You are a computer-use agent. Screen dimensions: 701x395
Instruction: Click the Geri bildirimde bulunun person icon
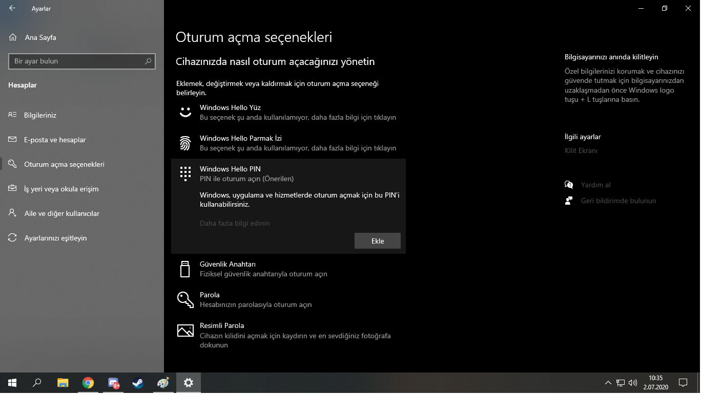tap(569, 201)
